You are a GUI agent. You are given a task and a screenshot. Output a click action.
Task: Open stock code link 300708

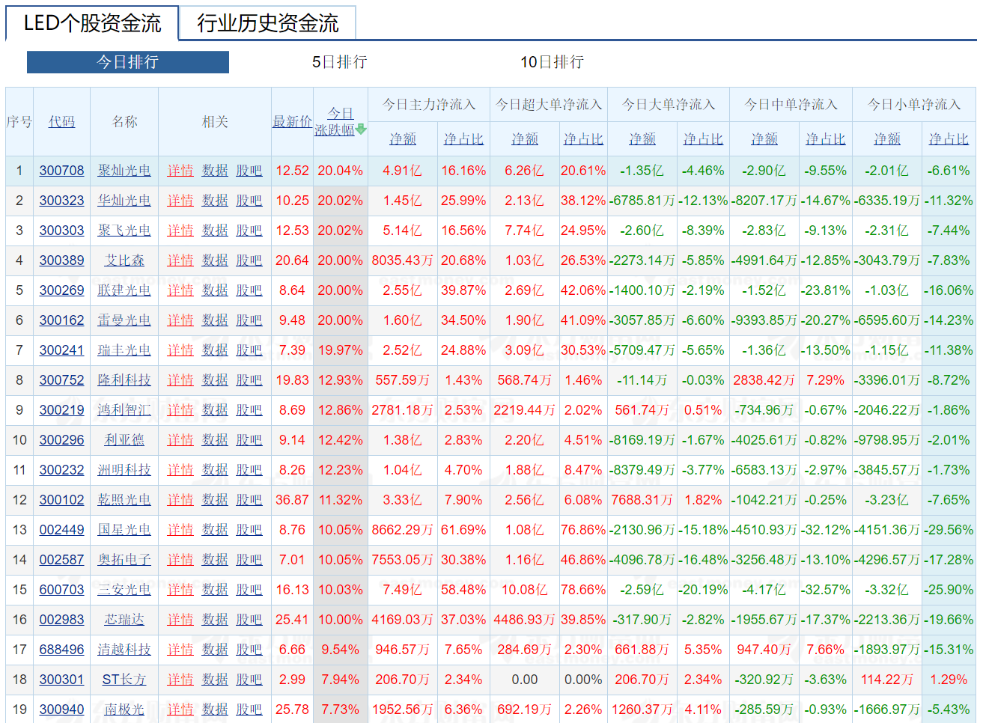[61, 170]
